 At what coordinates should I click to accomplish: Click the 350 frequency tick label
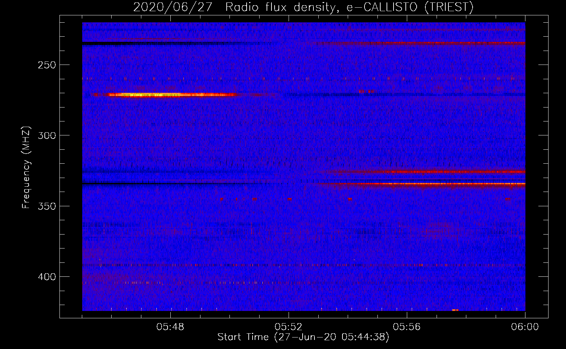click(47, 206)
